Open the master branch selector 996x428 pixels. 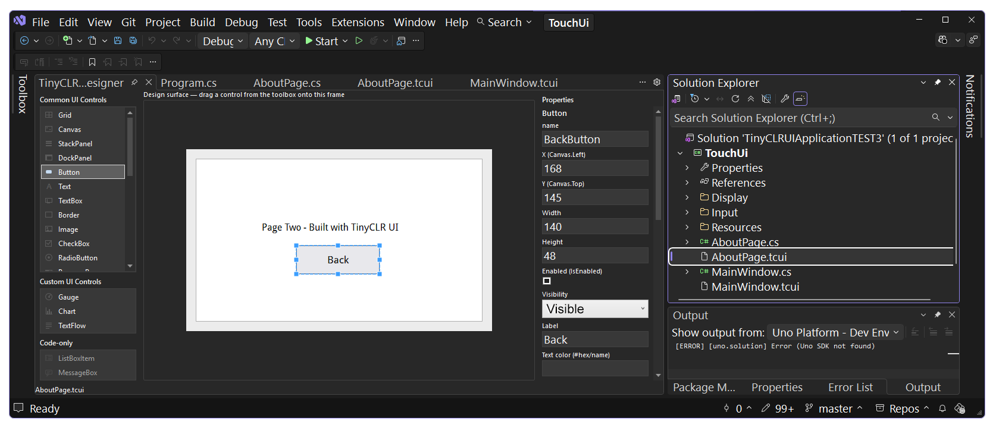coord(834,408)
